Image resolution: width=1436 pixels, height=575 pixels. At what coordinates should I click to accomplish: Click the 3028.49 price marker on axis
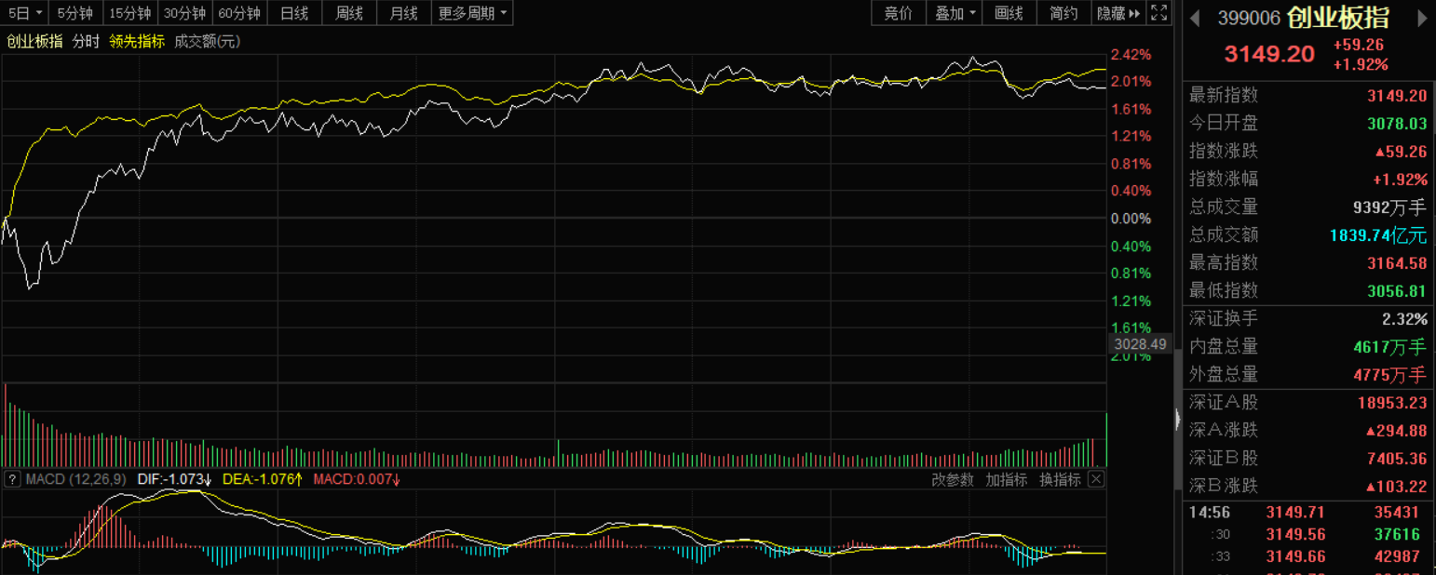pos(1141,344)
